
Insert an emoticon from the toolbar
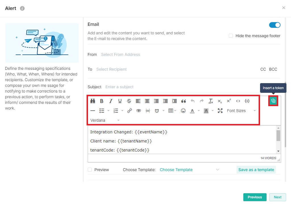183,111
